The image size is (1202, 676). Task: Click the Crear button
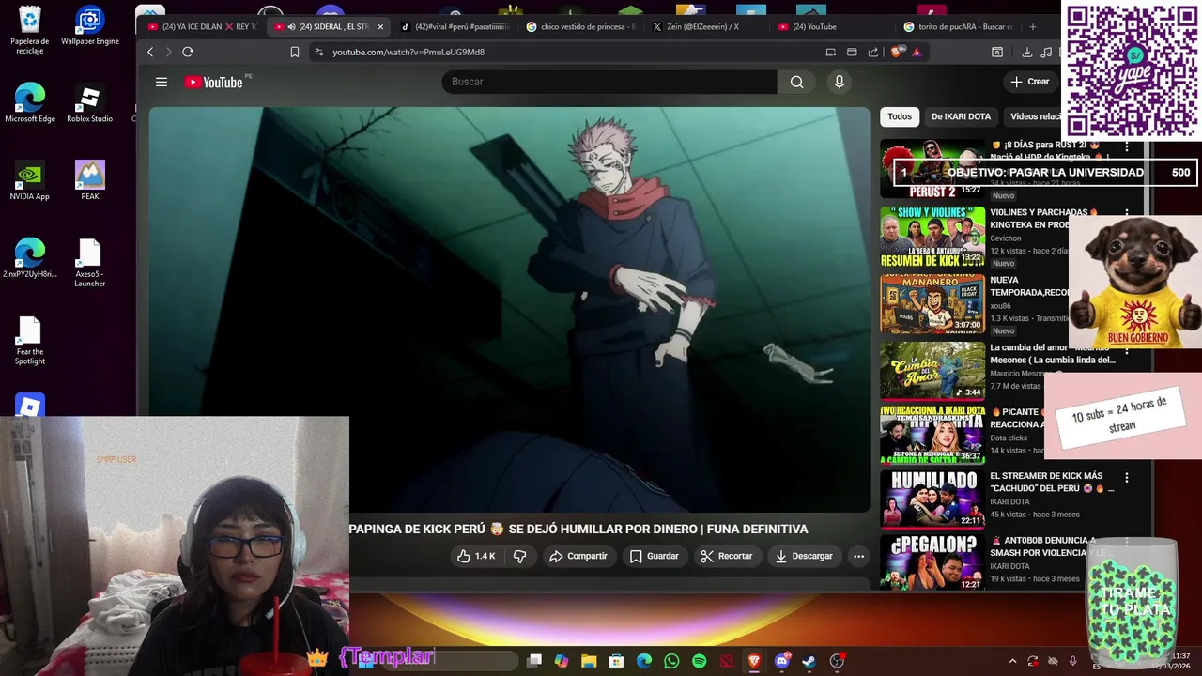(1030, 82)
